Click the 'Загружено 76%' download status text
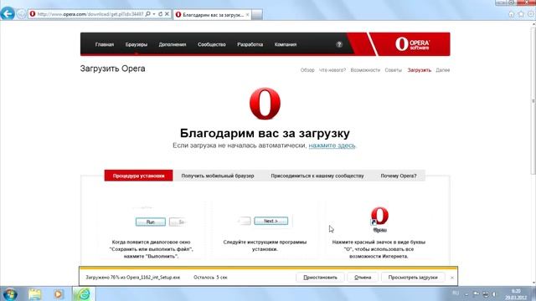The image size is (536, 301). [x=132, y=278]
